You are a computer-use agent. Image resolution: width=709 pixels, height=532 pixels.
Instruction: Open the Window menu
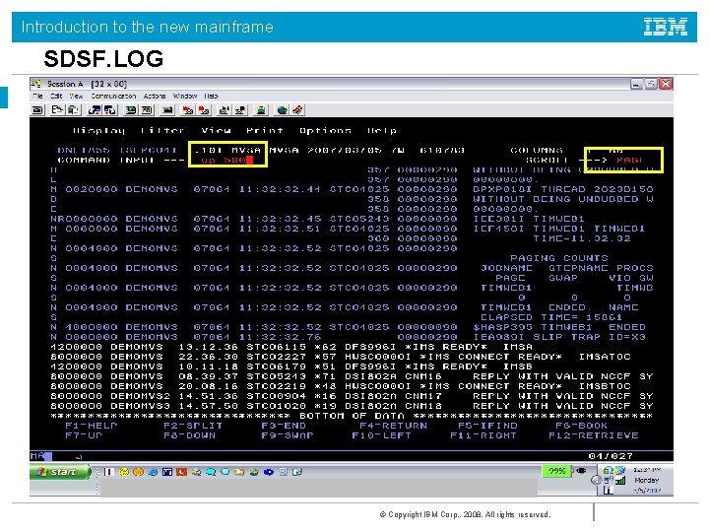[185, 96]
